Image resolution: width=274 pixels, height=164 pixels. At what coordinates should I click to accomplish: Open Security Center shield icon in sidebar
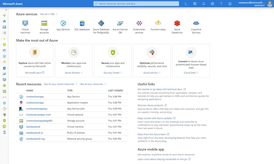click(4, 120)
